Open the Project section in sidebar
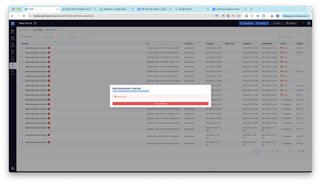This screenshot has height=184, width=321. 13,31
